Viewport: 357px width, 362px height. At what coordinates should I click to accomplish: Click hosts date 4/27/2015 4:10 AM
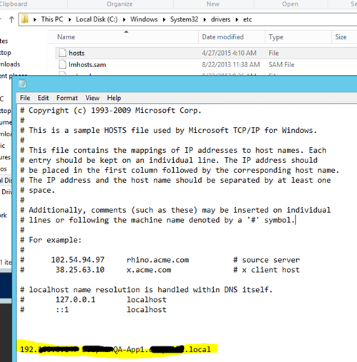[229, 53]
